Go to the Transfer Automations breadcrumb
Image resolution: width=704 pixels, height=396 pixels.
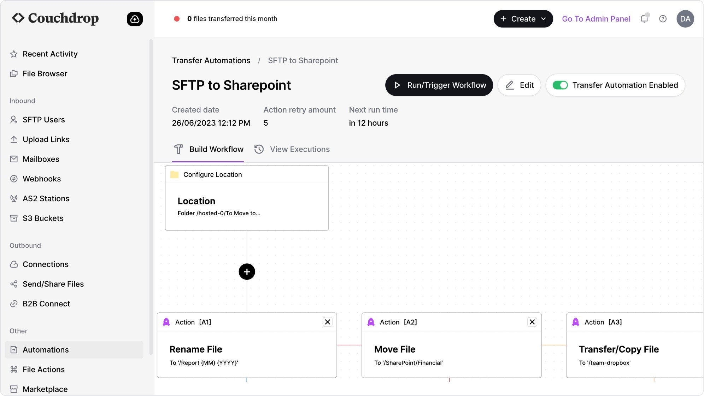[x=211, y=60]
